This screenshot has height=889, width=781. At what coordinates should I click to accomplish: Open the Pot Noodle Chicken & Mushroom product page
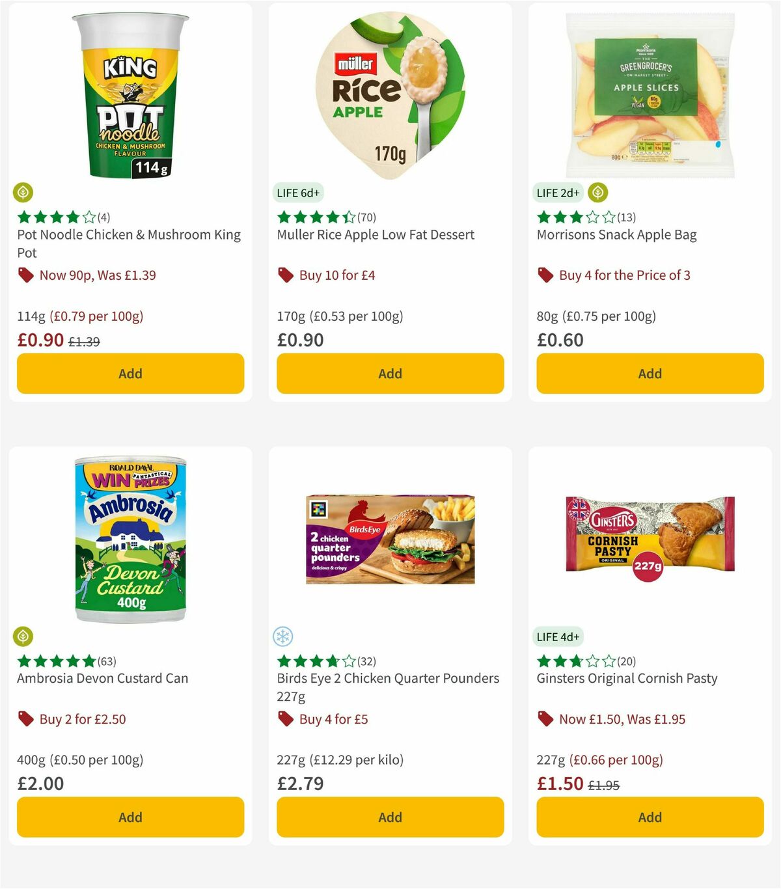pos(128,243)
